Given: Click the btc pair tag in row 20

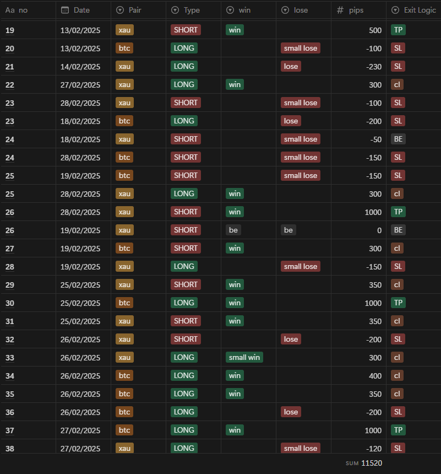Looking at the screenshot, I should click(x=124, y=48).
